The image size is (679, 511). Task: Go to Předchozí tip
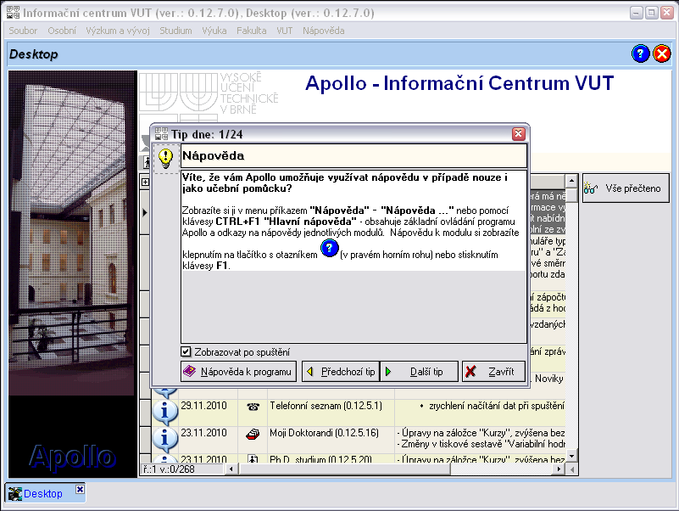341,372
